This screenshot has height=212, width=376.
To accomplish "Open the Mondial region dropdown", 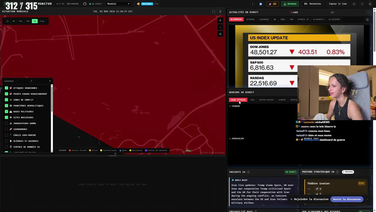I will [x=118, y=4].
